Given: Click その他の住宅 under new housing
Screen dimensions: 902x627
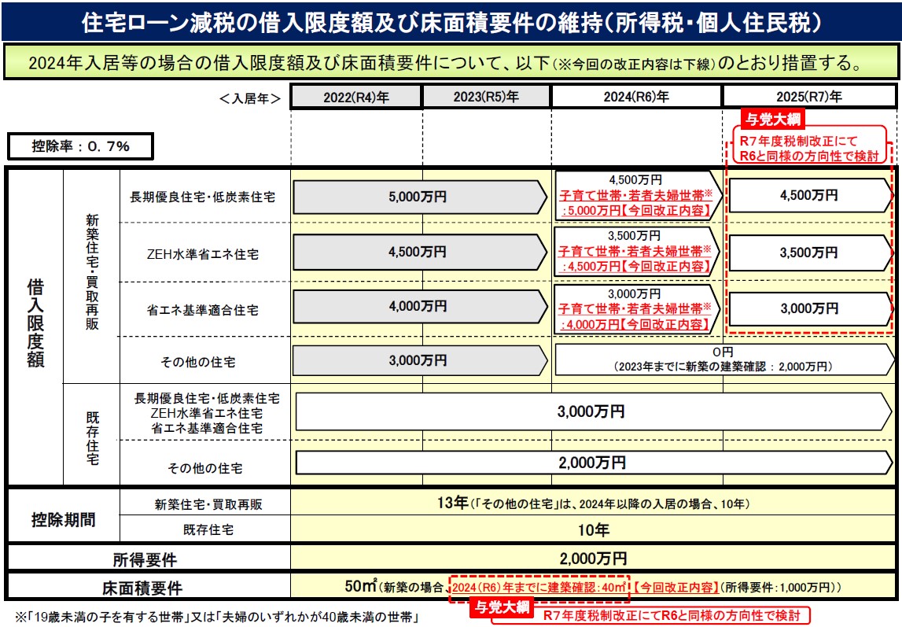Looking at the screenshot, I should tap(198, 362).
